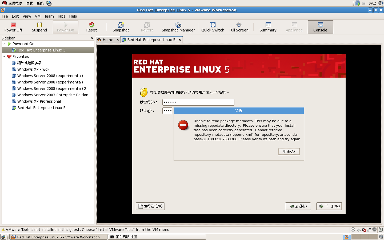
Task: Click the network adapter status icon
Action: tap(369, 230)
